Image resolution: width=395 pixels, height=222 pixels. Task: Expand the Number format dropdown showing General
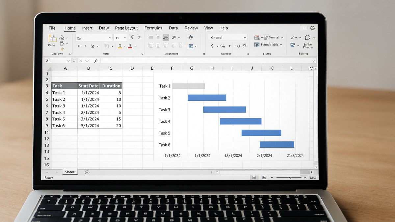(245, 37)
